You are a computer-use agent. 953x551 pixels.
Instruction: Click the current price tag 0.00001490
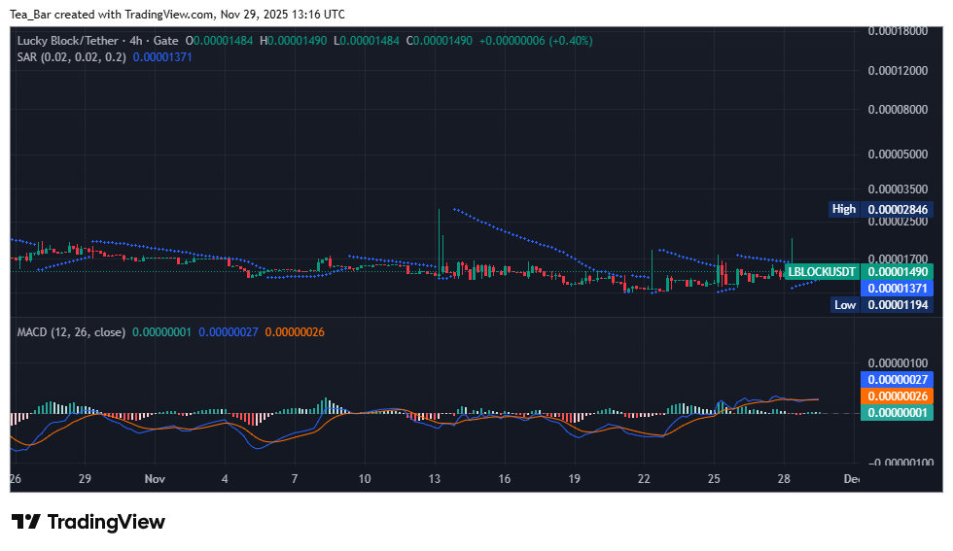(x=897, y=271)
